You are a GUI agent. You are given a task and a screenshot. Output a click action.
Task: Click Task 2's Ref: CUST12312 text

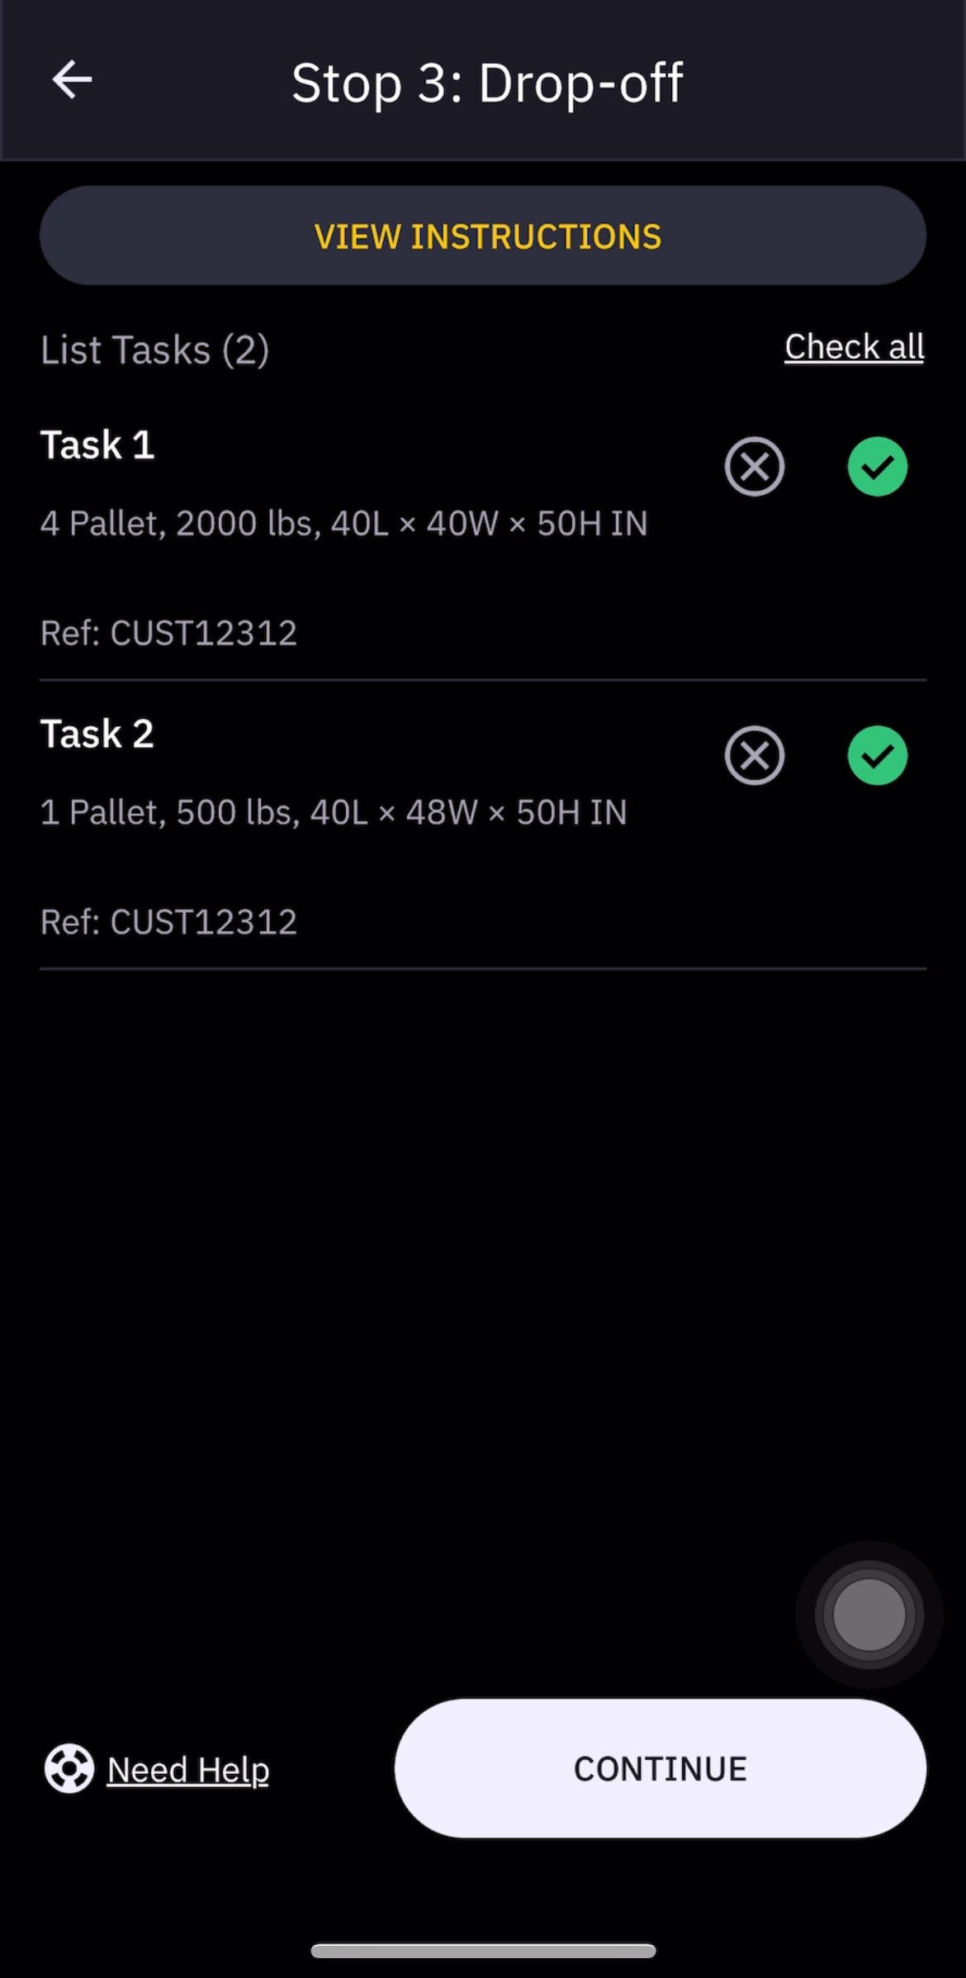coord(168,922)
